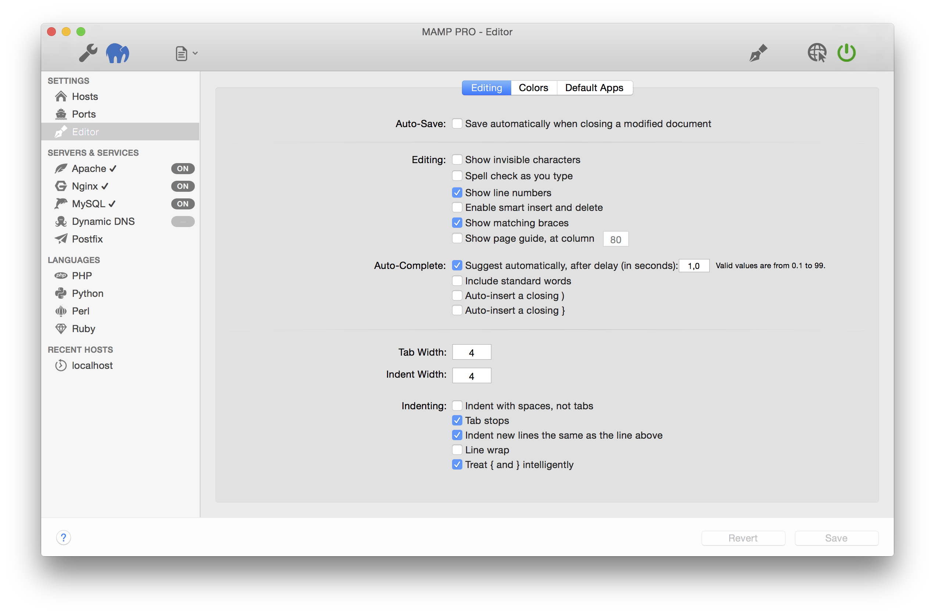This screenshot has height=615, width=935.
Task: Toggle Nginx ON switch
Action: (183, 186)
